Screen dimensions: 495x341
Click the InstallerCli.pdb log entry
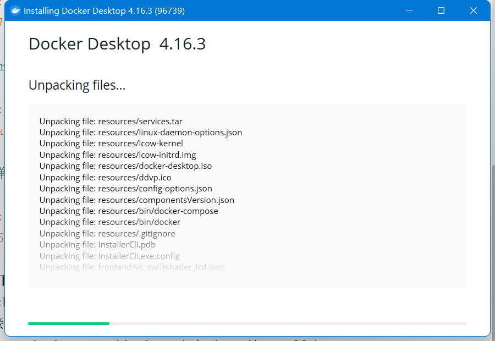(x=97, y=244)
